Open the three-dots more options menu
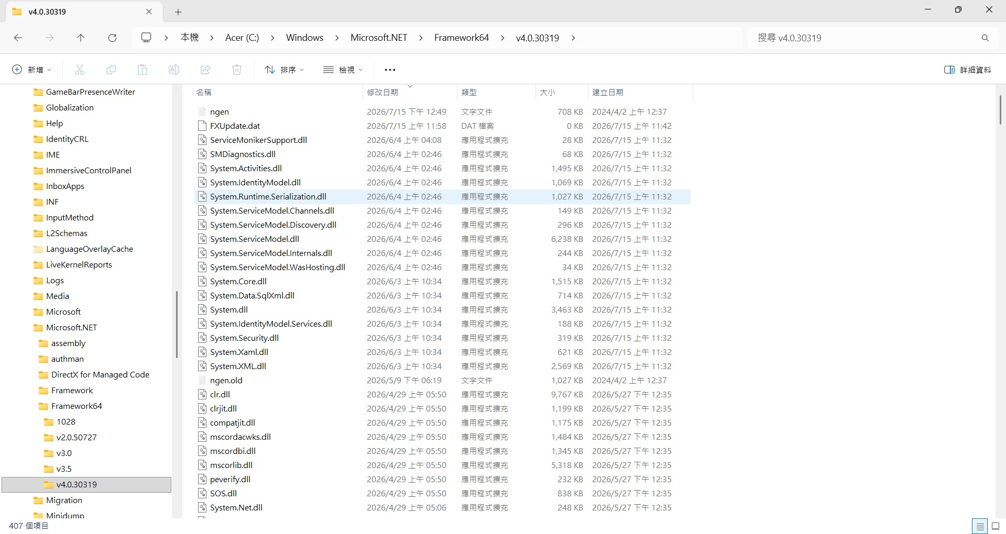 coord(390,70)
